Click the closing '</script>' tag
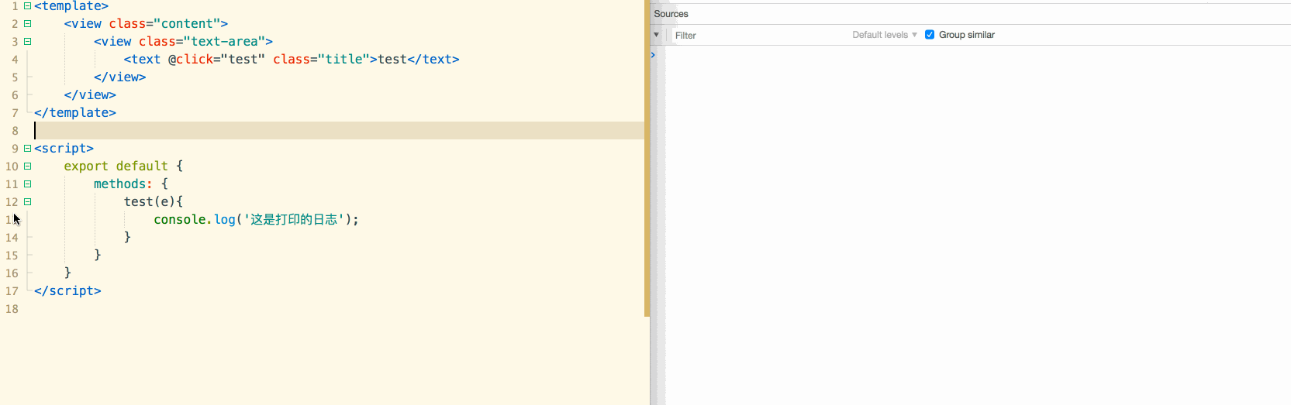 tap(67, 291)
